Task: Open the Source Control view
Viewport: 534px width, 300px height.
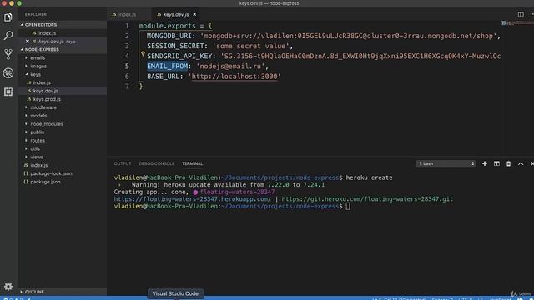Action: coord(8,54)
